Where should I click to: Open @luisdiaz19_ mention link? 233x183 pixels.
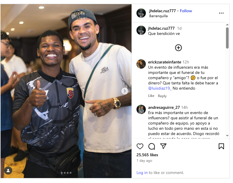(x=160, y=88)
